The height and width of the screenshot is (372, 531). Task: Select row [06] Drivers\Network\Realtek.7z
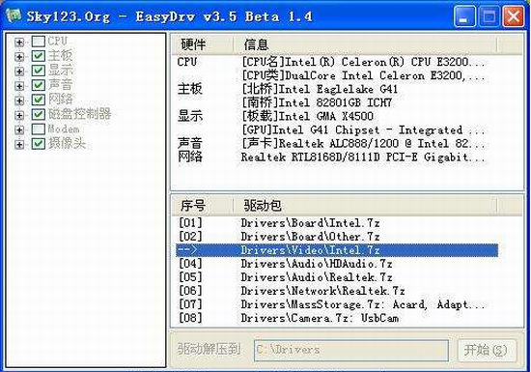click(x=337, y=291)
